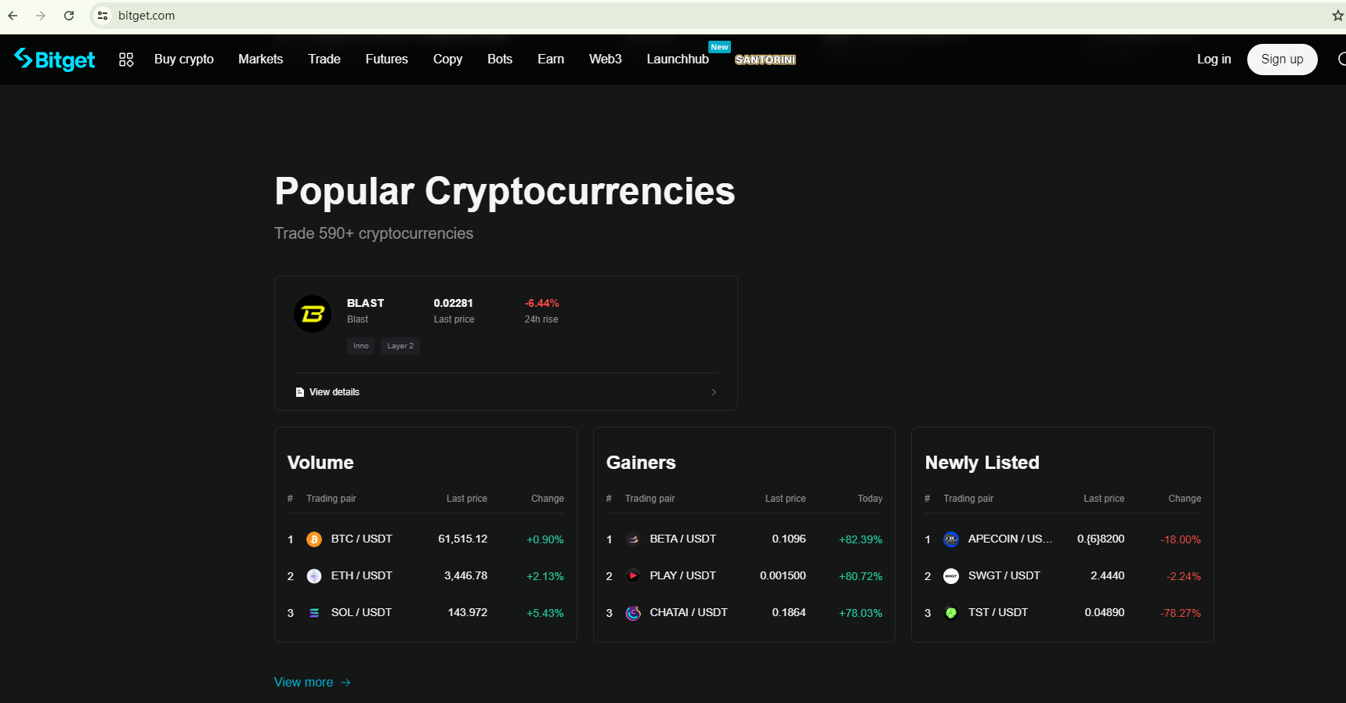
Task: Click the Ethereum icon in Volume list
Action: [x=314, y=576]
